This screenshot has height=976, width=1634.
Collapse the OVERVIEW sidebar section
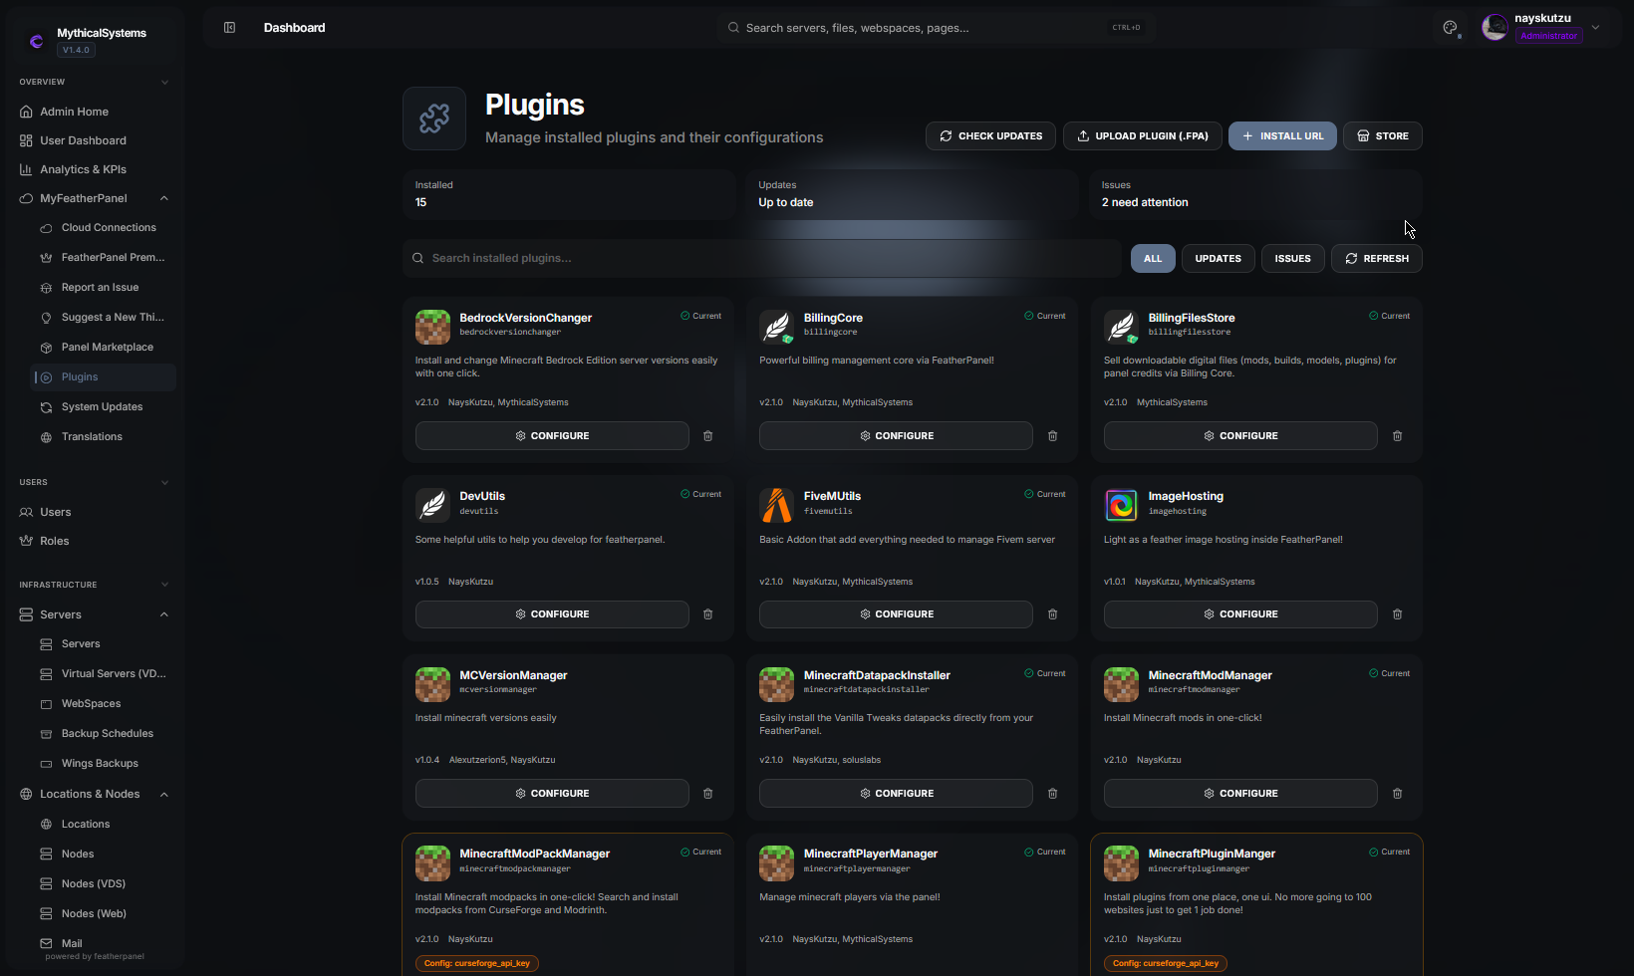(x=164, y=82)
